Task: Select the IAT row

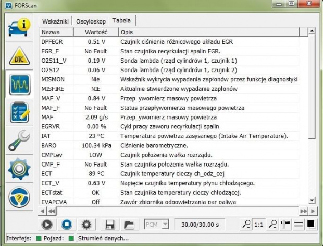Action: [170, 136]
